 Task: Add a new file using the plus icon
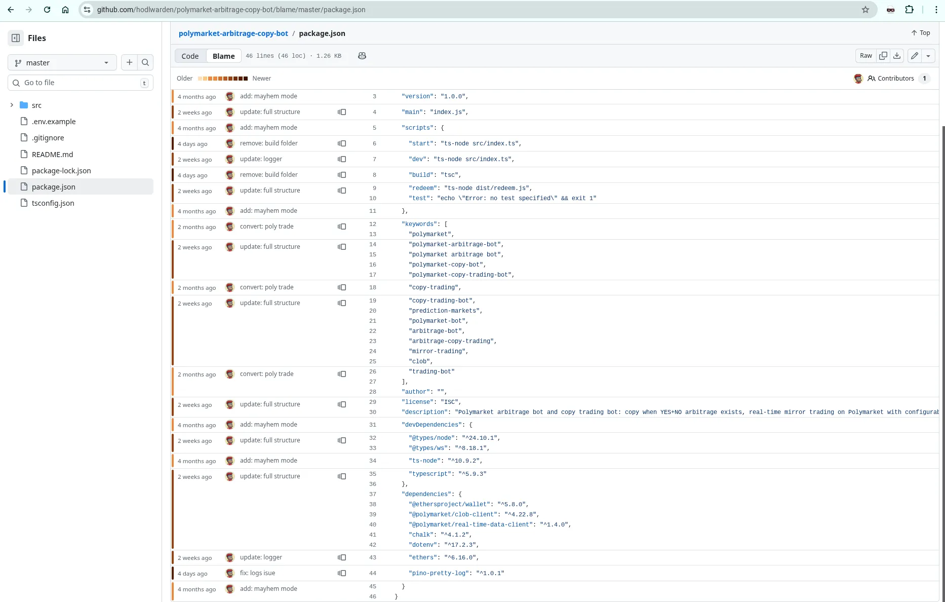tap(129, 62)
